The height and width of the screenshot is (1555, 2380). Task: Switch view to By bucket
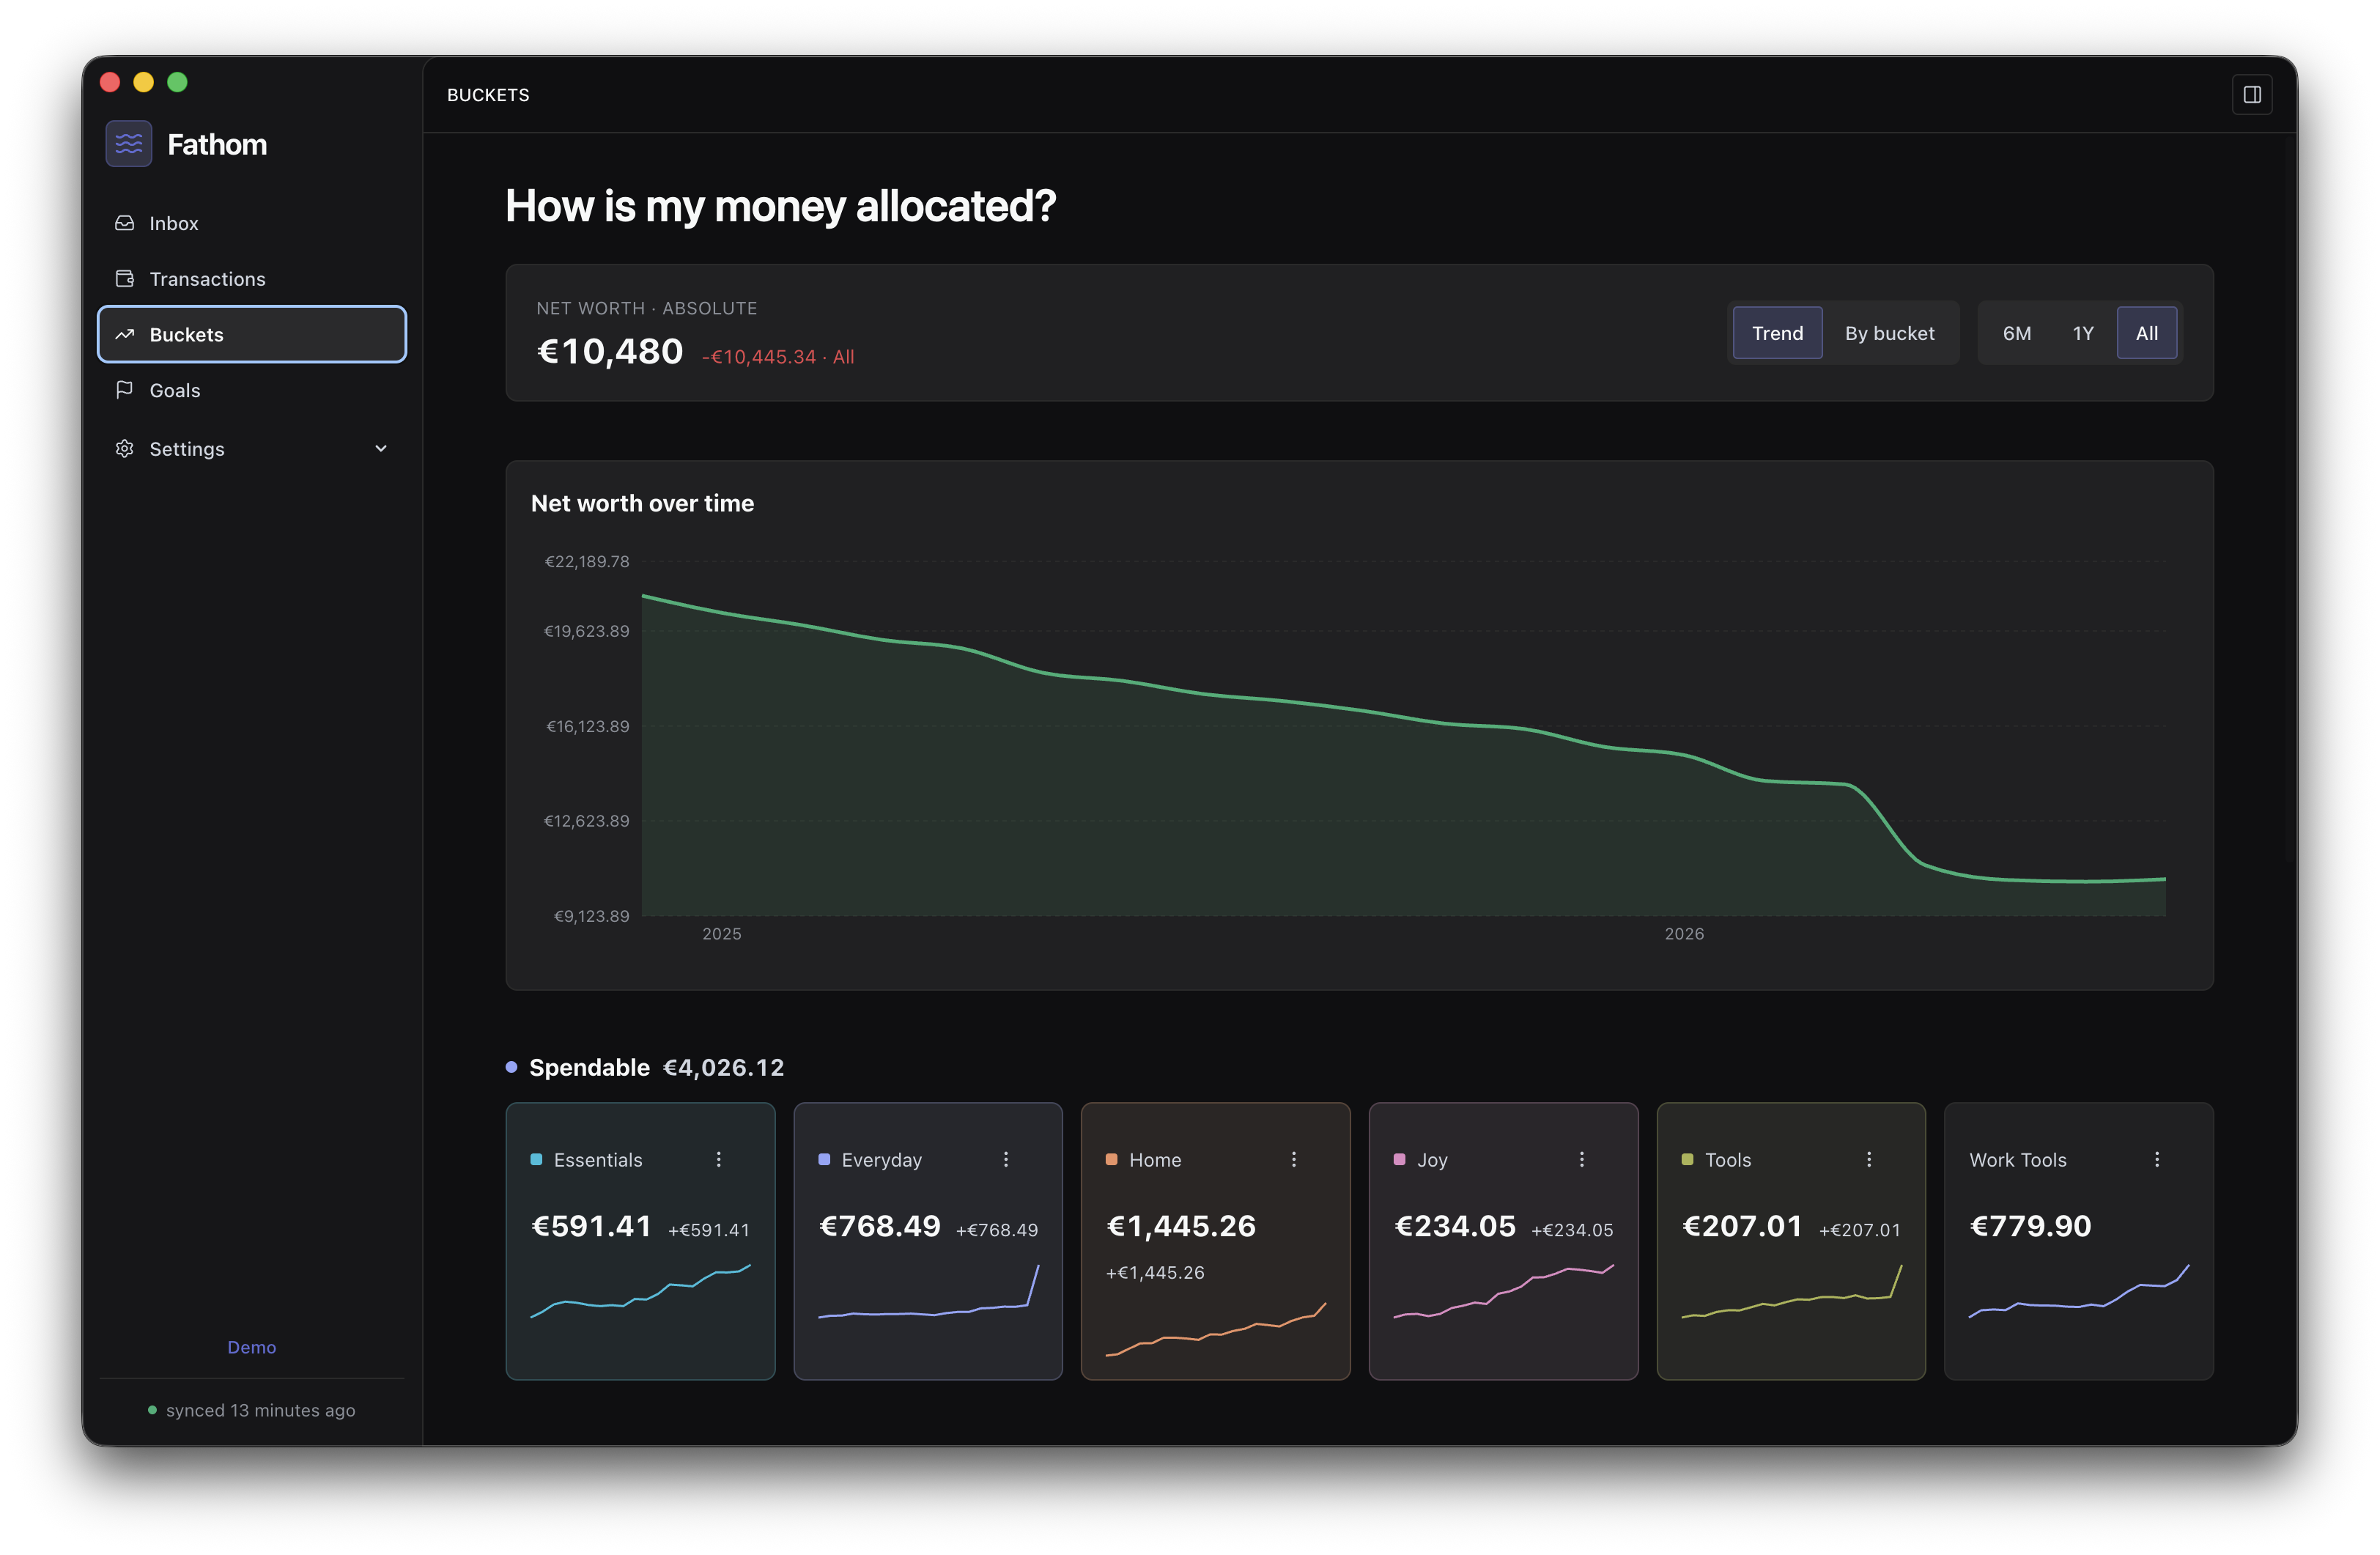pos(1889,333)
